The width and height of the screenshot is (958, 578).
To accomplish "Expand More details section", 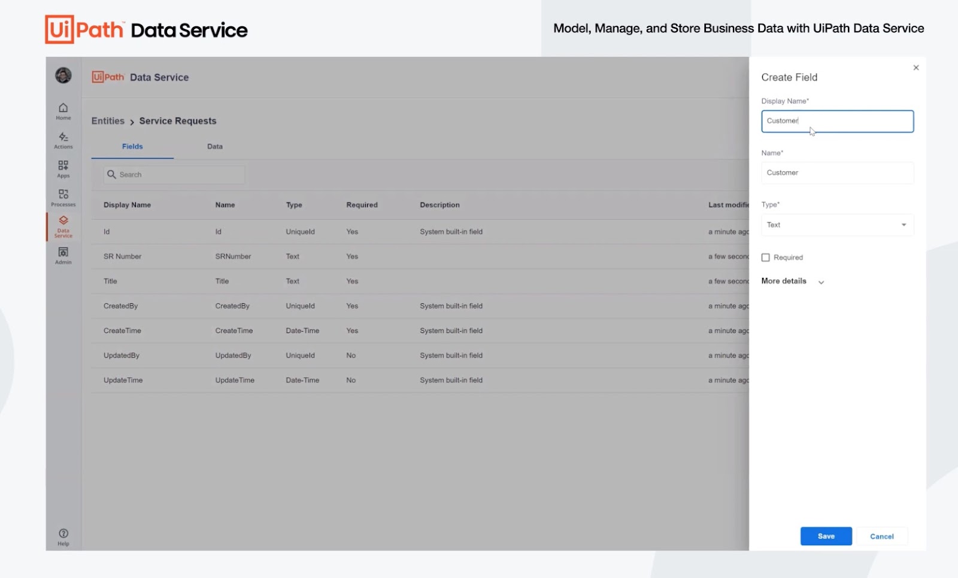I will (793, 282).
